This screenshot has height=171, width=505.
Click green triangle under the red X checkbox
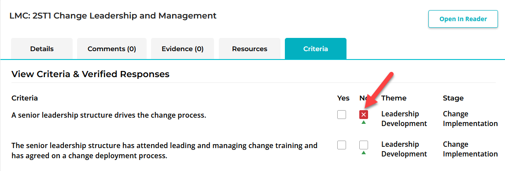tap(364, 123)
